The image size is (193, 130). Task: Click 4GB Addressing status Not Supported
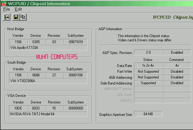coord(148,77)
